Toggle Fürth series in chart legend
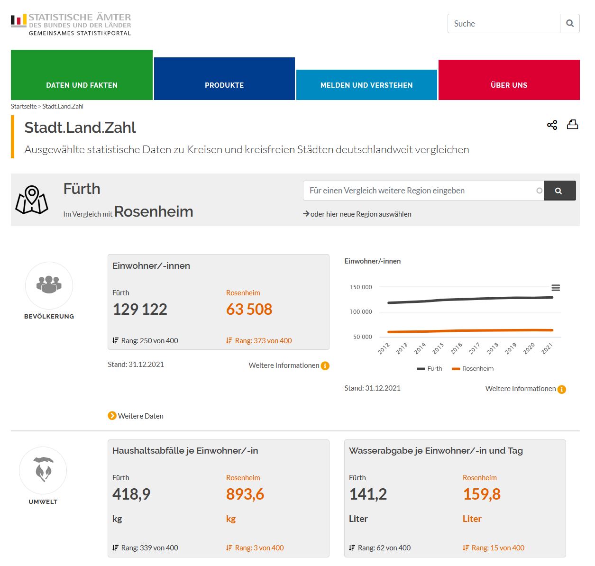 (430, 368)
